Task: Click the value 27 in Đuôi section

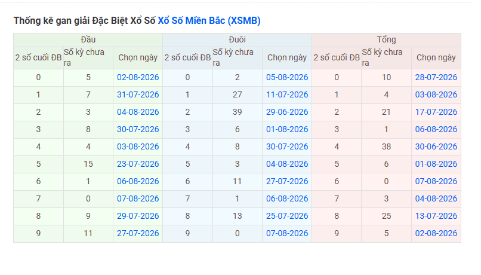Action: click(x=237, y=94)
